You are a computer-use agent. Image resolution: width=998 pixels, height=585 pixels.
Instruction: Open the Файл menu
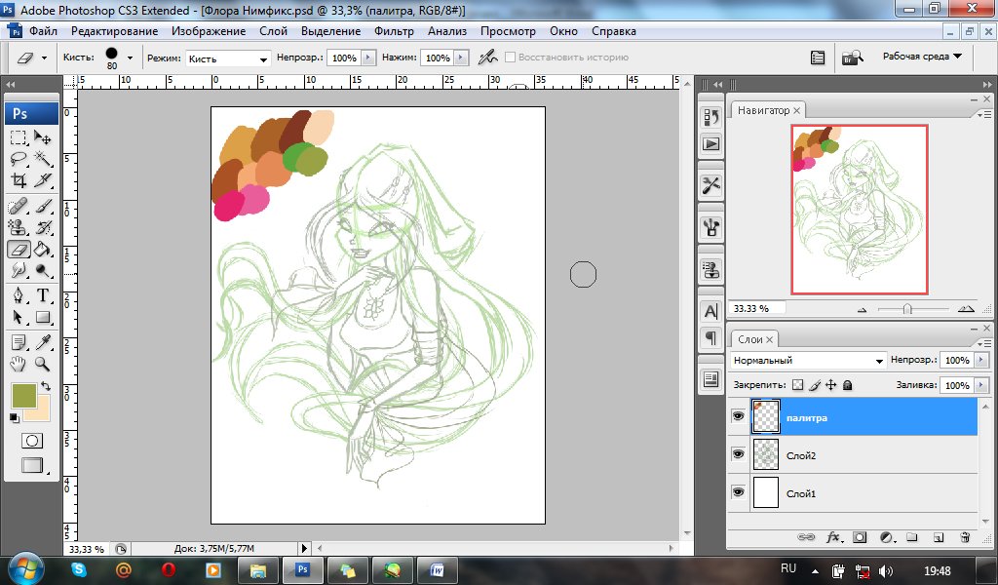(x=43, y=31)
